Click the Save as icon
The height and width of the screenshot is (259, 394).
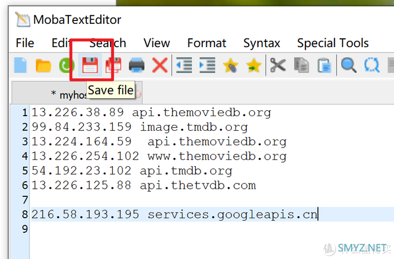click(114, 65)
